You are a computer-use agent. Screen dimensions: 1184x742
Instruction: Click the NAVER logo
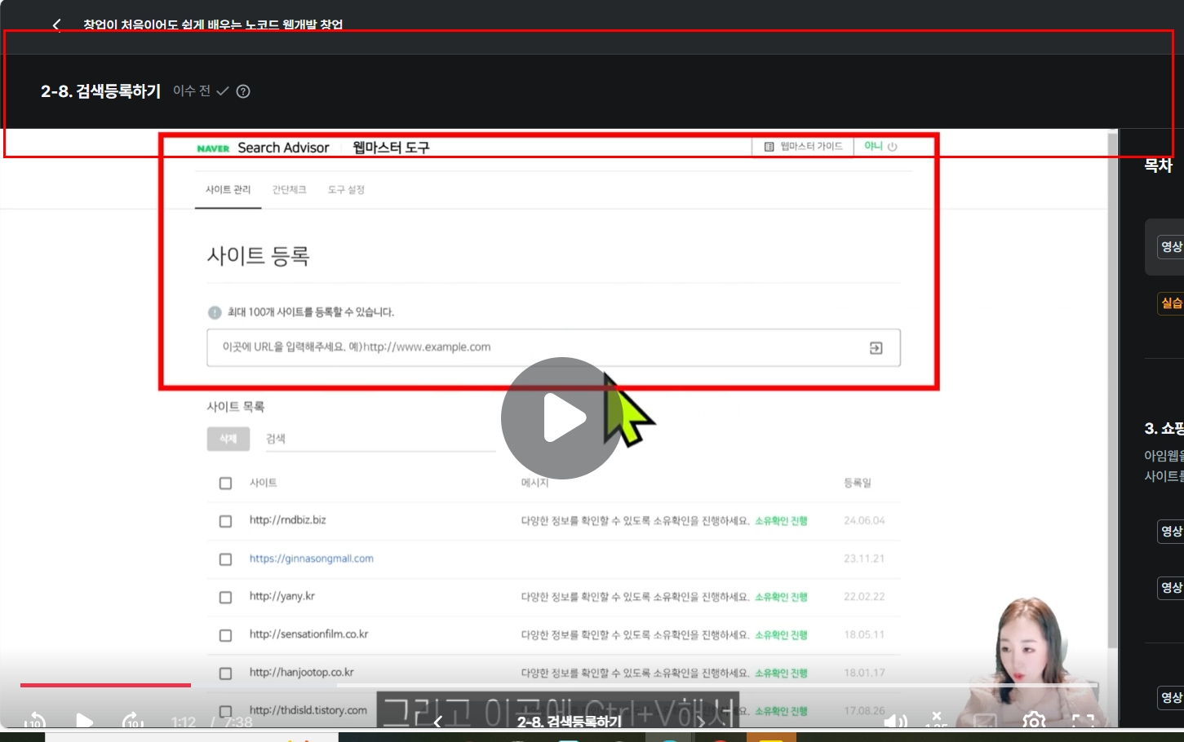pos(213,148)
